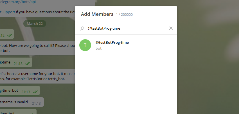Click the Add Members dialog title
This screenshot has width=239, height=114.
pyautogui.click(x=97, y=14)
